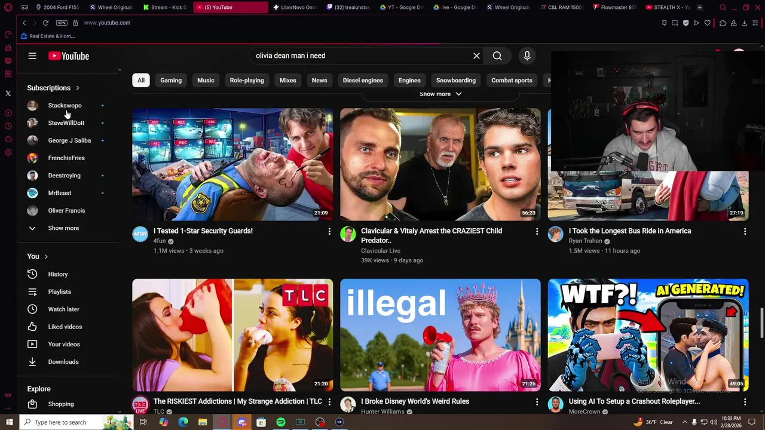Expand Show more above the video grid
Image resolution: width=765 pixels, height=430 pixels.
[x=440, y=94]
